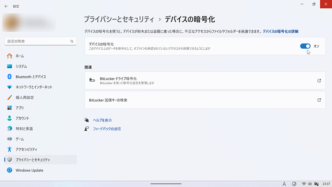
Task: Click the back arrow in title bar
Action: pyautogui.click(x=6, y=6)
